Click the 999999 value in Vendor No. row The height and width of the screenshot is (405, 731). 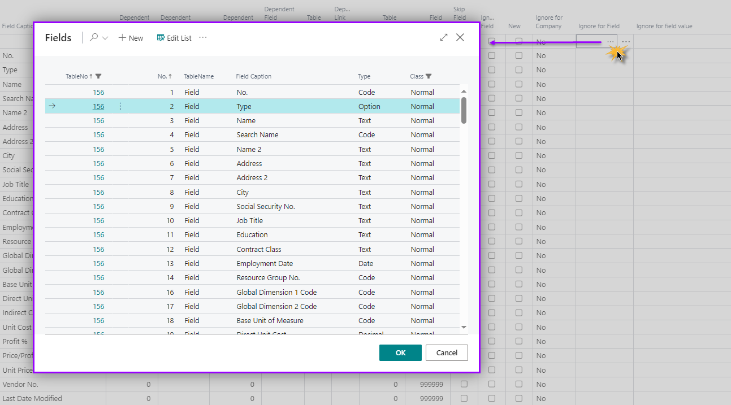pos(431,384)
